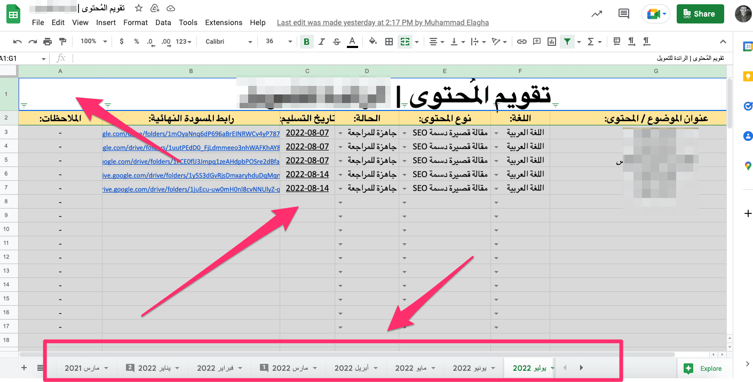Click the insert comment icon
753x382 pixels.
click(x=537, y=42)
